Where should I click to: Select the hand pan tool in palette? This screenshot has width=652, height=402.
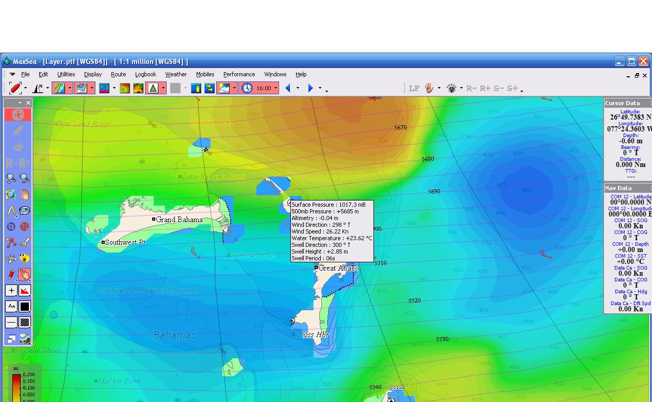coord(24,195)
